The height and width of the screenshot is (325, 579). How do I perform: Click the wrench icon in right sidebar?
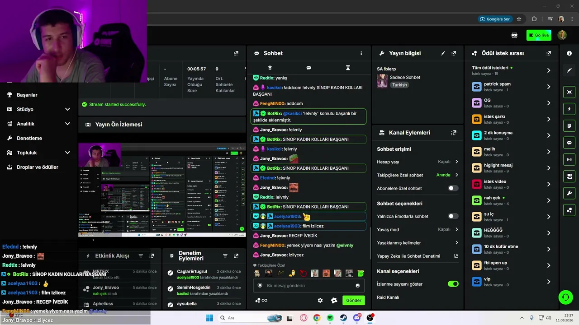pos(570,193)
